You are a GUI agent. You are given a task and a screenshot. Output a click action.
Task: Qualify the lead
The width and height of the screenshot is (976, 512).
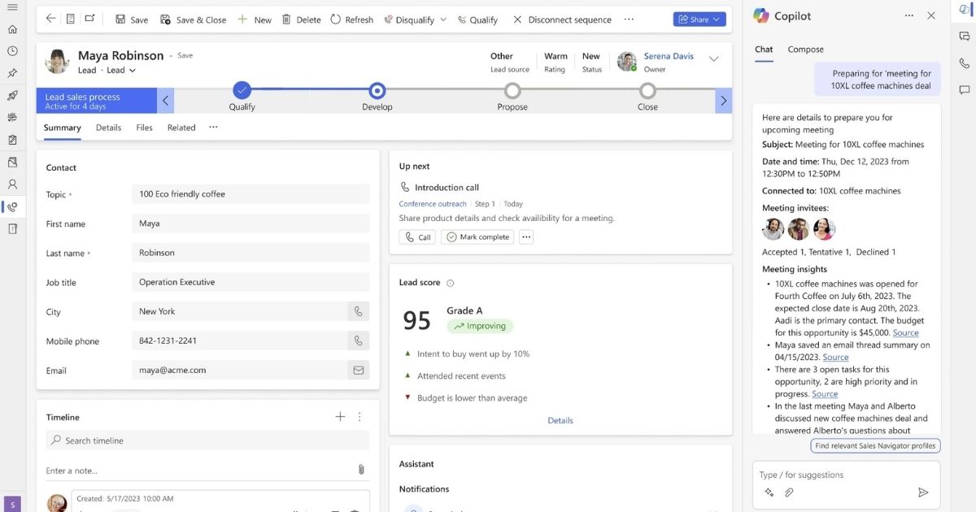(477, 20)
